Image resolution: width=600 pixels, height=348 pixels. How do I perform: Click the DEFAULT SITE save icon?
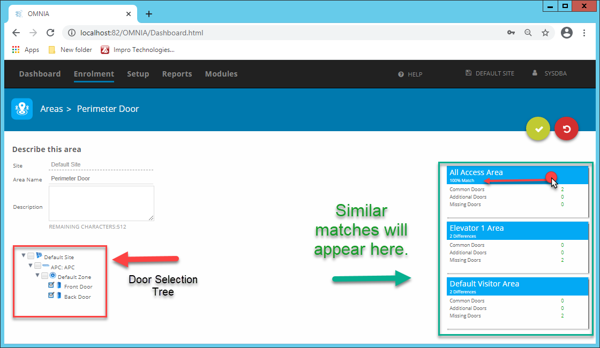468,73
